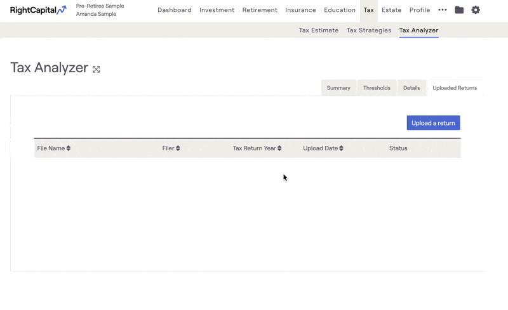Click the Upload a return button
Image resolution: width=508 pixels, height=310 pixels.
(433, 123)
